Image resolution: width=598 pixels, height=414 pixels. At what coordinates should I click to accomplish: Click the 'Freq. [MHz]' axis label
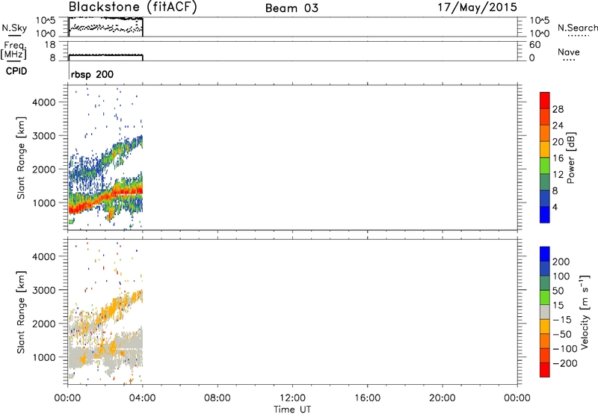click(14, 51)
